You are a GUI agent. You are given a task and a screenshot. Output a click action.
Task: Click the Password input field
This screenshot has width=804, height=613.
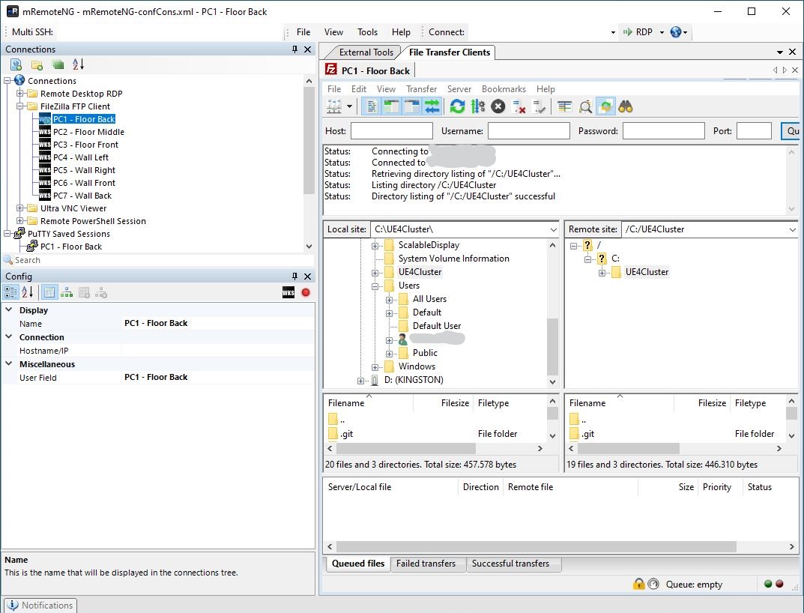663,131
